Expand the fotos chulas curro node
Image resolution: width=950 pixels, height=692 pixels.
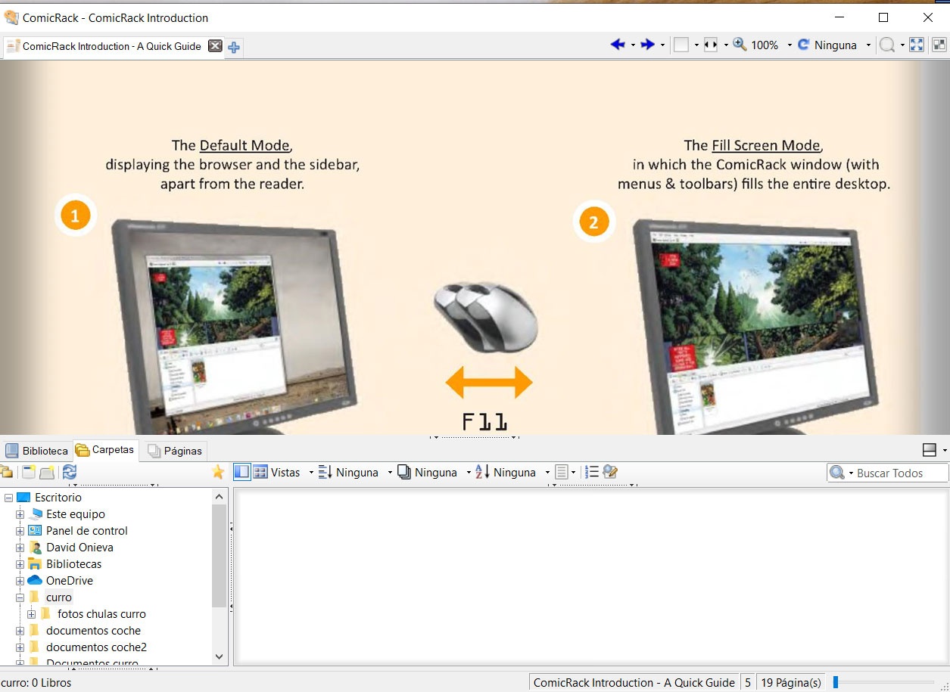(31, 614)
